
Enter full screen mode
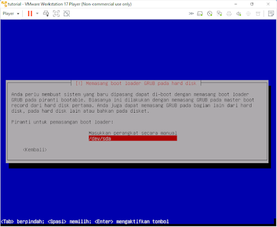57,13
